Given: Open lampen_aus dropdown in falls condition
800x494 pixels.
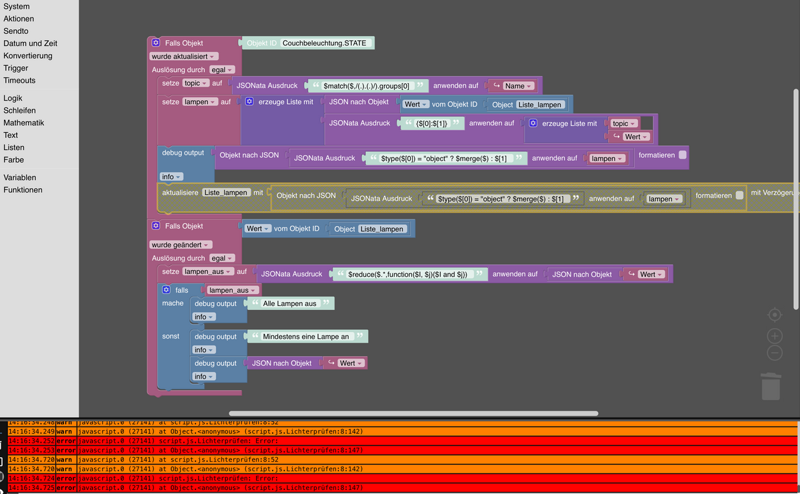Looking at the screenshot, I should pyautogui.click(x=233, y=290).
